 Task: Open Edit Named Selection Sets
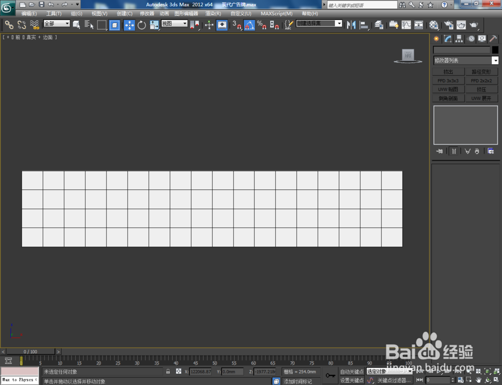click(289, 25)
